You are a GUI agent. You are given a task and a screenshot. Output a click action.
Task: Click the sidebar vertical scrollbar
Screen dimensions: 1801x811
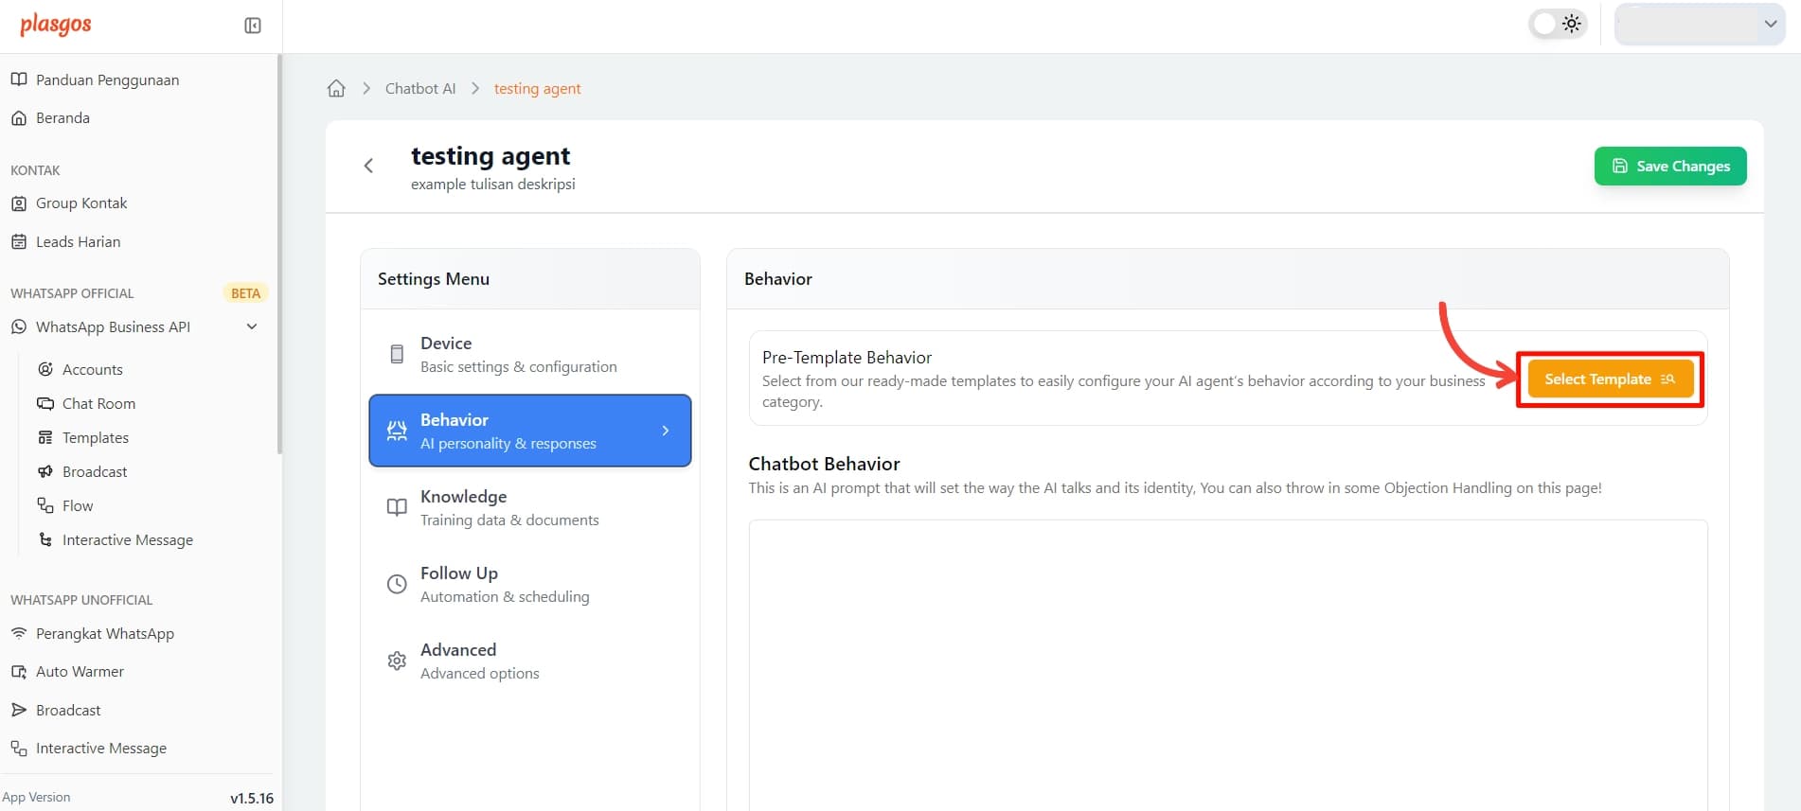click(x=278, y=256)
